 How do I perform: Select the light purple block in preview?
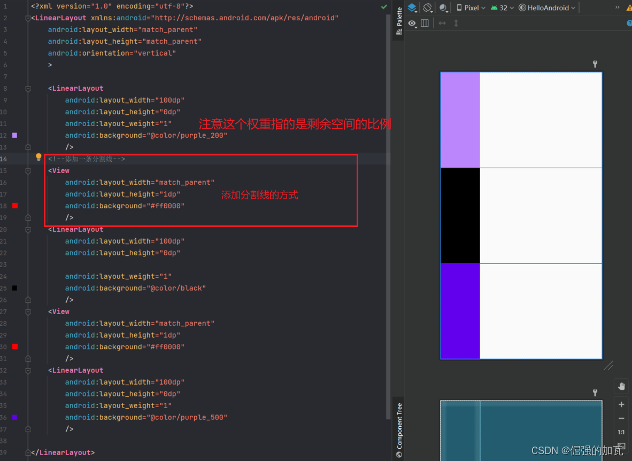(x=460, y=120)
